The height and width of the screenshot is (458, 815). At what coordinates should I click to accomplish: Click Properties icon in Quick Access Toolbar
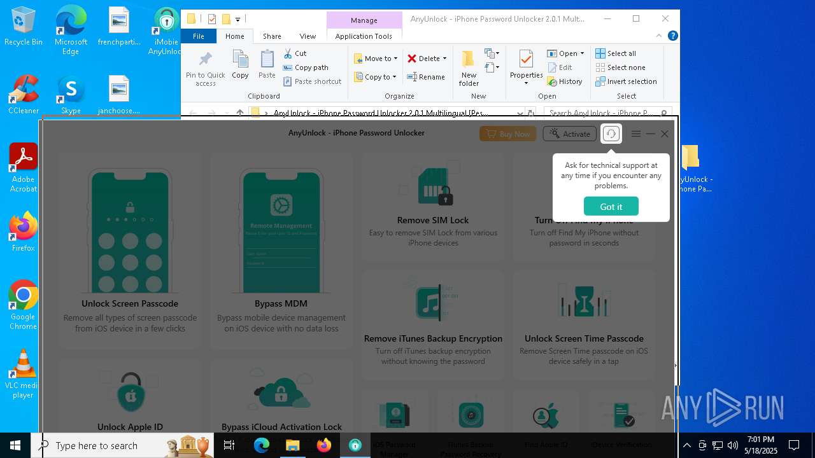[212, 19]
